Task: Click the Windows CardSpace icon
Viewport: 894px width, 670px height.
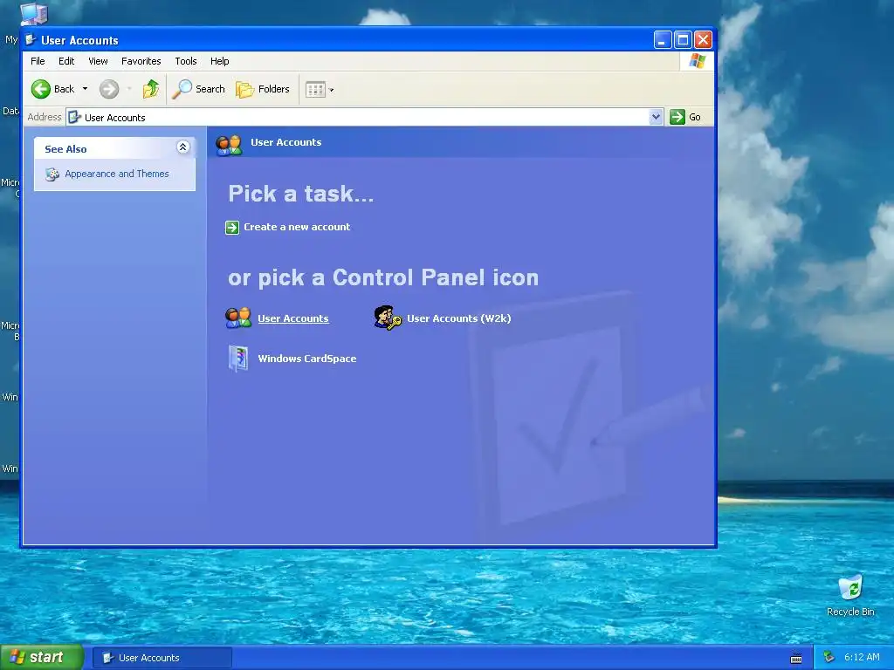Action: [x=238, y=359]
